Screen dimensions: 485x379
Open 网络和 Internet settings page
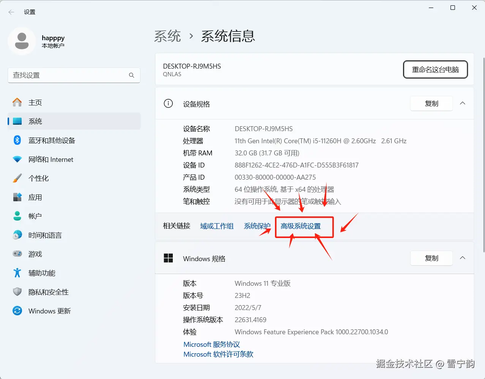pos(74,160)
